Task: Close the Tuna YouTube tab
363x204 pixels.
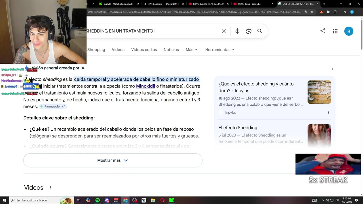Action: coord(273,4)
